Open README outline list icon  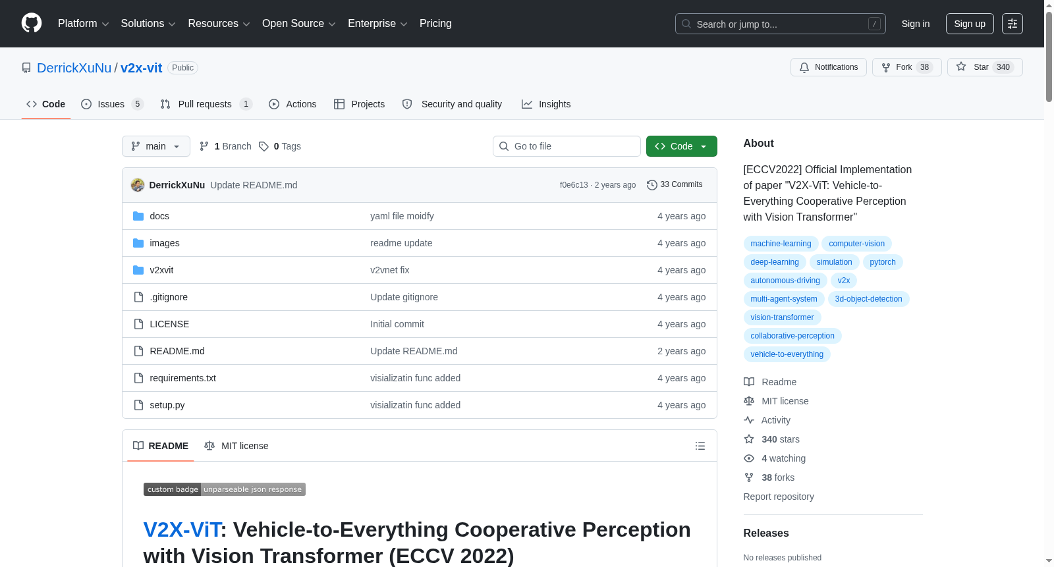tap(700, 446)
